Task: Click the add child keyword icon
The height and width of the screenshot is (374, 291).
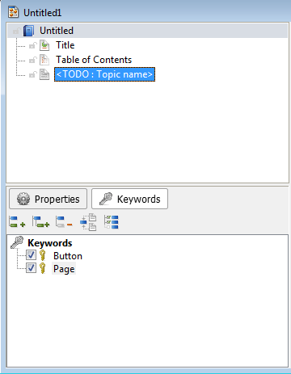Action: pyautogui.click(x=40, y=222)
